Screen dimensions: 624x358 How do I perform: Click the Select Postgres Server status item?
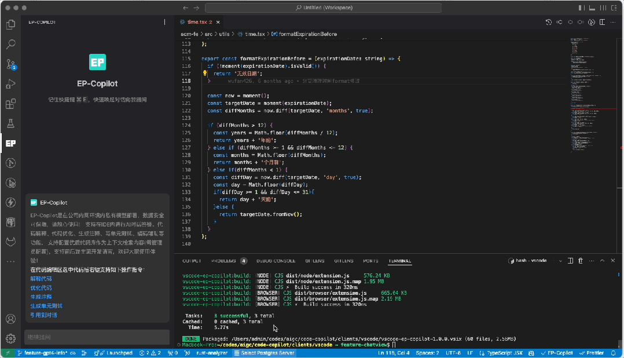[x=264, y=353]
